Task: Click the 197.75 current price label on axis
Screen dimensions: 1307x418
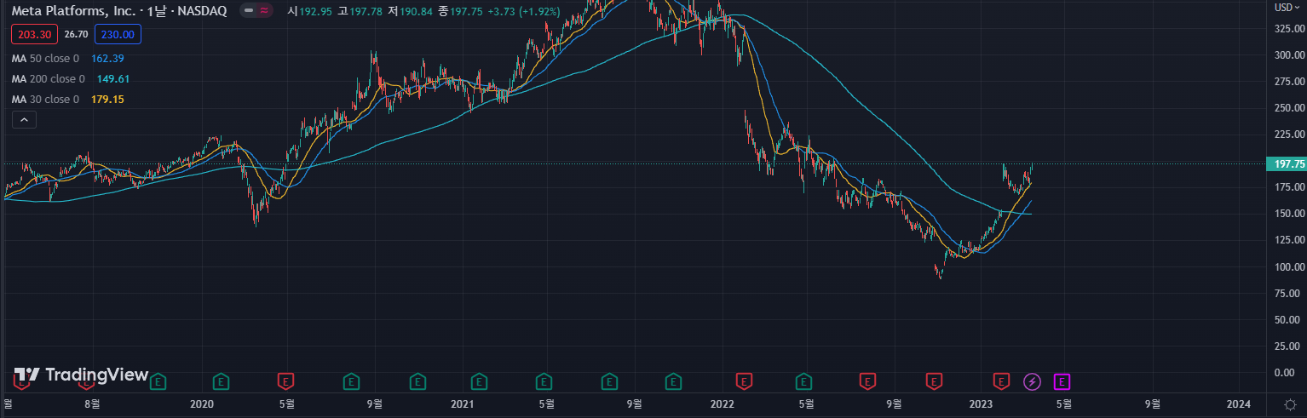Action: coord(1285,163)
